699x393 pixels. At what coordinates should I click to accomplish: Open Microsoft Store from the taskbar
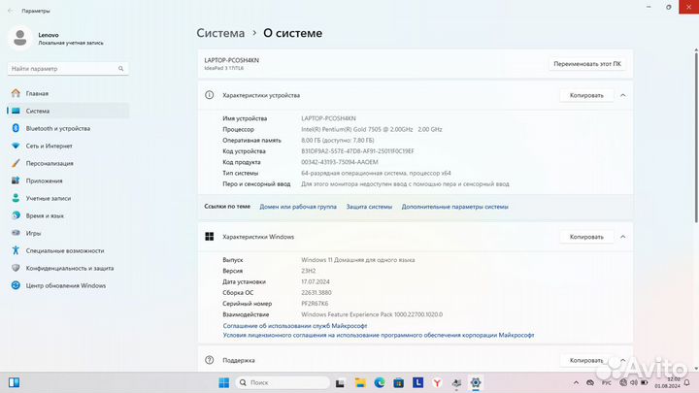tap(399, 382)
